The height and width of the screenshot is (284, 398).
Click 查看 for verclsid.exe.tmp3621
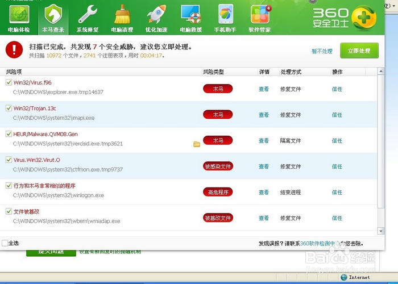264,141
